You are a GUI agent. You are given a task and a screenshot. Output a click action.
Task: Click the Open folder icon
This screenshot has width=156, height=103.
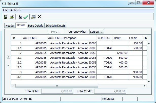(x=12, y=17)
